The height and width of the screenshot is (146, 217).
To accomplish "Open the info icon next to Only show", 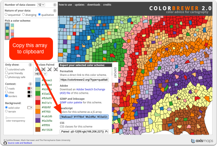I will tap(30, 65).
